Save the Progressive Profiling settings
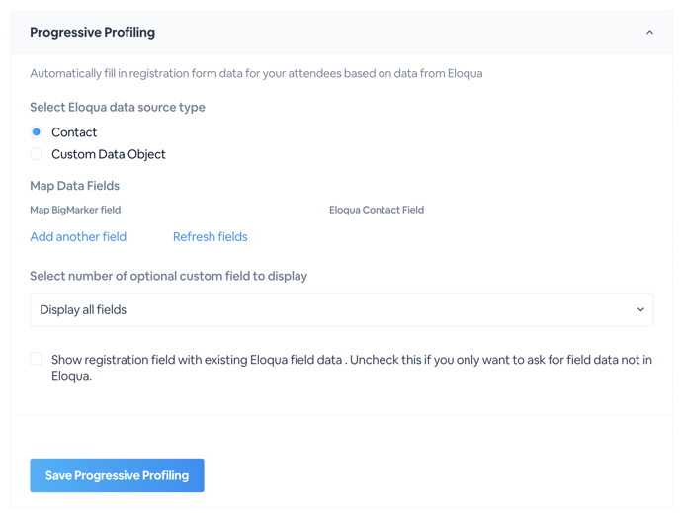The width and height of the screenshot is (680, 513). (x=117, y=475)
